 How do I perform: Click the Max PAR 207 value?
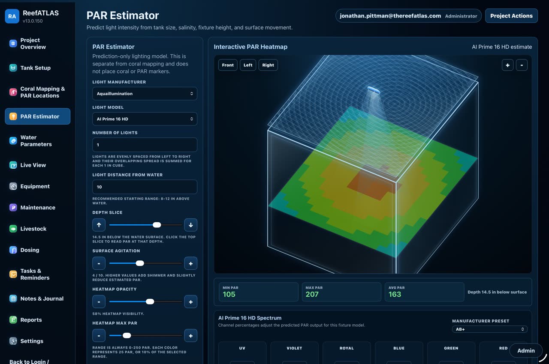[x=312, y=294]
